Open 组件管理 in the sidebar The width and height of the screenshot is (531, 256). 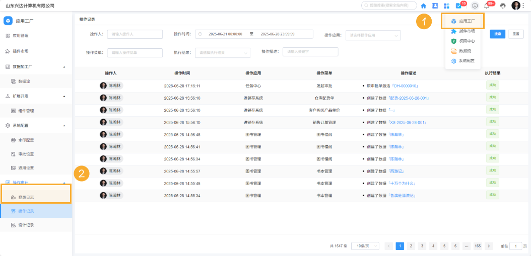click(x=26, y=111)
